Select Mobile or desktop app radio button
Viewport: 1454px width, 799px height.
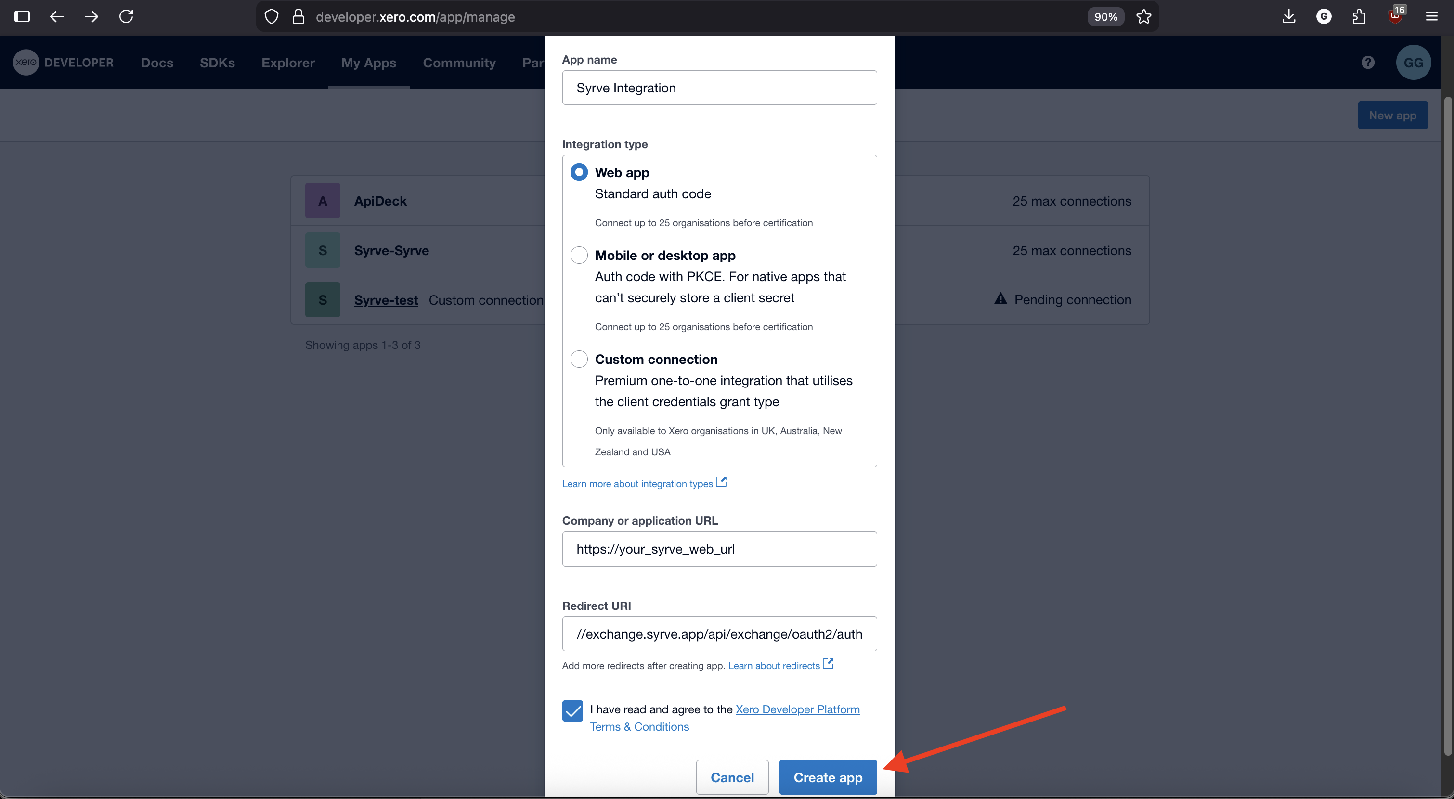click(579, 255)
